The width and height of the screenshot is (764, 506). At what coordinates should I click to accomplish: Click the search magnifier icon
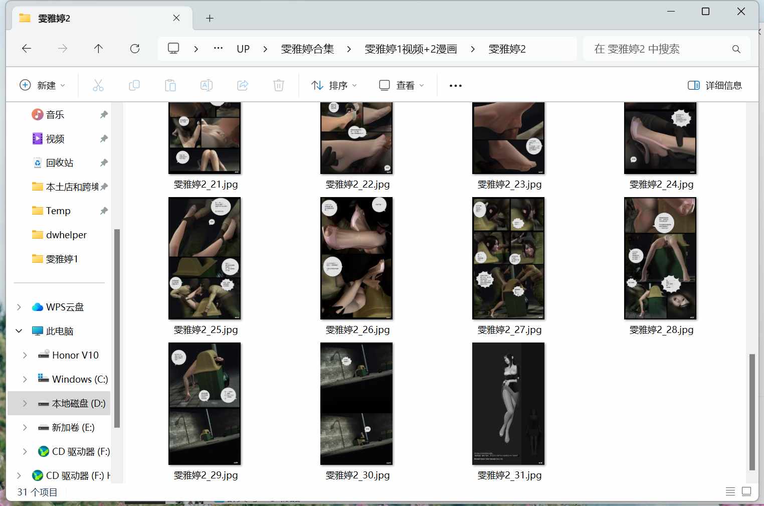tap(736, 49)
